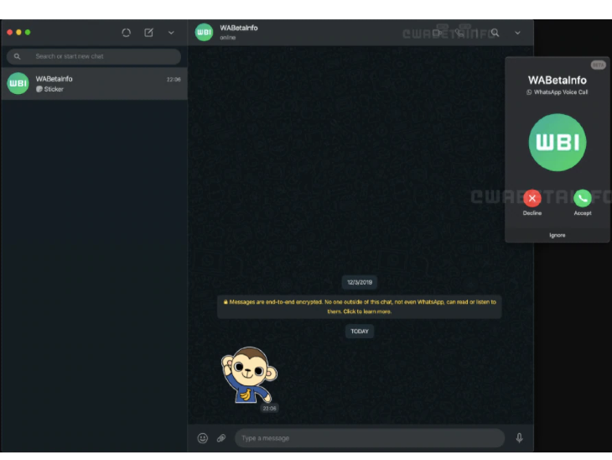Start a new chat with compose icon
This screenshot has width=612, height=460.
pyautogui.click(x=148, y=33)
